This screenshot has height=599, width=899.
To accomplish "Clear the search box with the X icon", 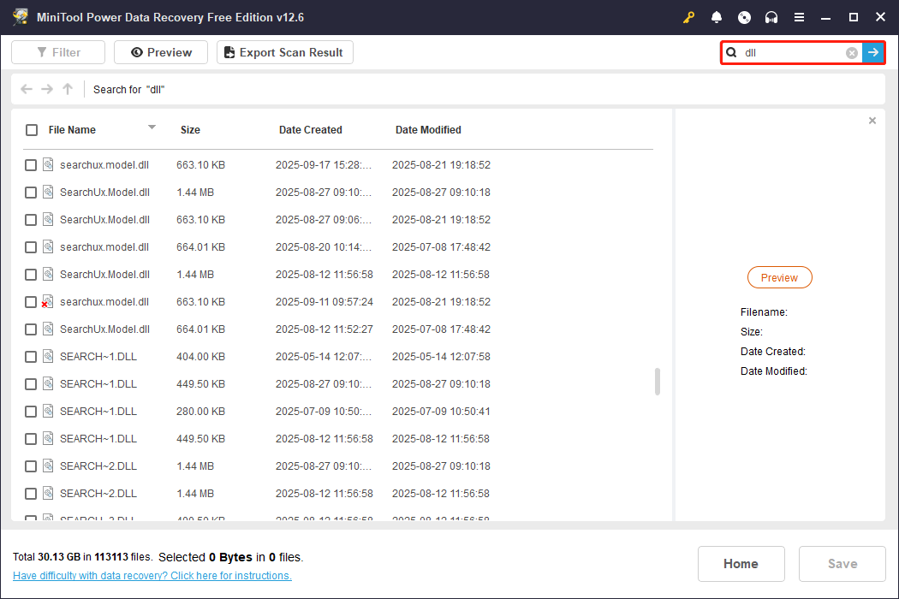I will pos(851,52).
